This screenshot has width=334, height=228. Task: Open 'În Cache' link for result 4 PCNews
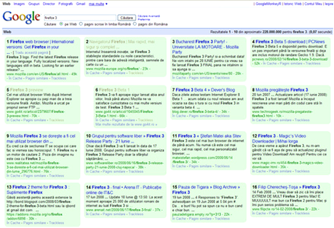[x=270, y=64]
